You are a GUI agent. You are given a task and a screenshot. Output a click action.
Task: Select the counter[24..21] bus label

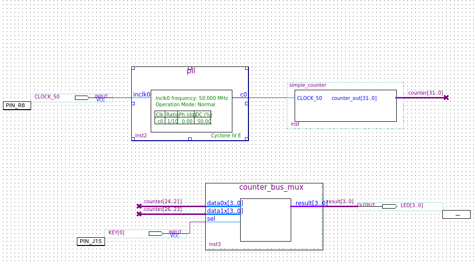pyautogui.click(x=163, y=201)
